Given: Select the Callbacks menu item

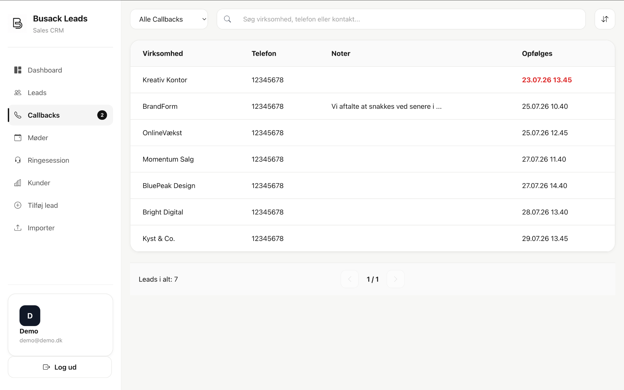Looking at the screenshot, I should click(61, 115).
